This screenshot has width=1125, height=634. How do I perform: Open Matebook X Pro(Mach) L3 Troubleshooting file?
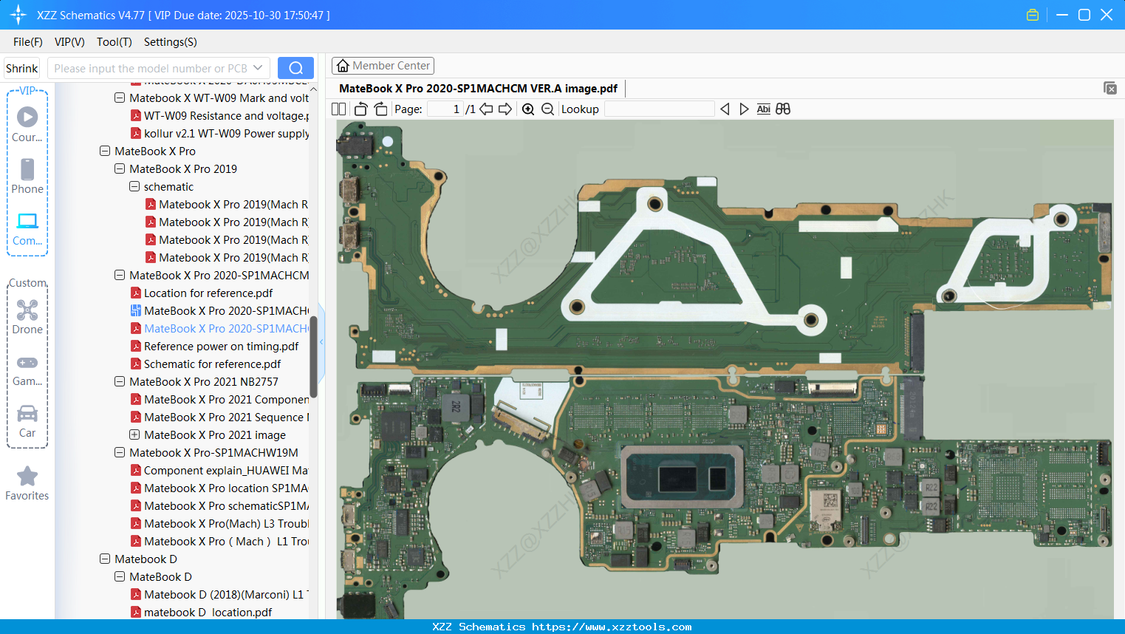[x=220, y=523]
